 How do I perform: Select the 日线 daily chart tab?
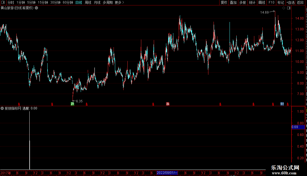[79, 2]
